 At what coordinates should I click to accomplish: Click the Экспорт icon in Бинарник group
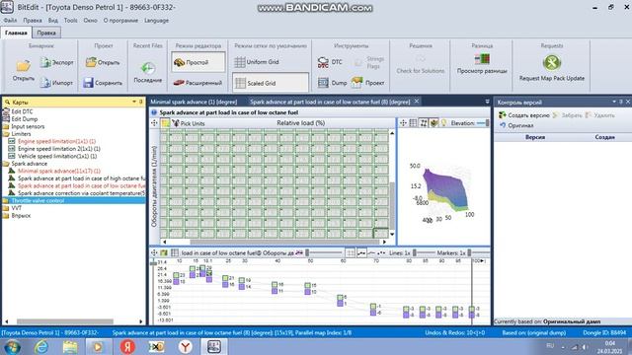[x=45, y=62]
